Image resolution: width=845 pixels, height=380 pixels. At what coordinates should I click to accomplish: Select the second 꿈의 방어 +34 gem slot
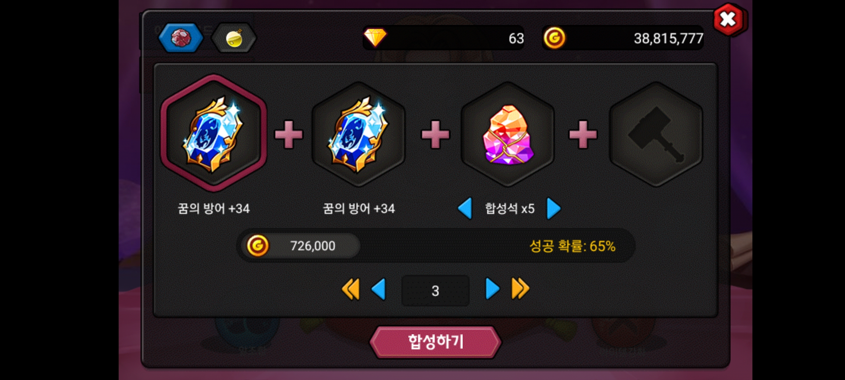click(x=358, y=134)
